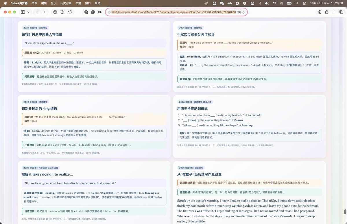This screenshot has width=347, height=224.
Task: Click the 原题第 10 空 options line
Action: [x=94, y=53]
